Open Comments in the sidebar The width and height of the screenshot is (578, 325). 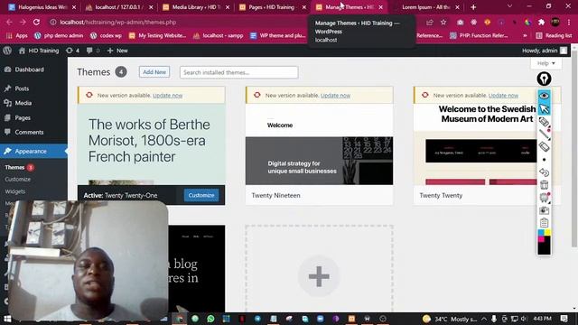[x=29, y=133]
